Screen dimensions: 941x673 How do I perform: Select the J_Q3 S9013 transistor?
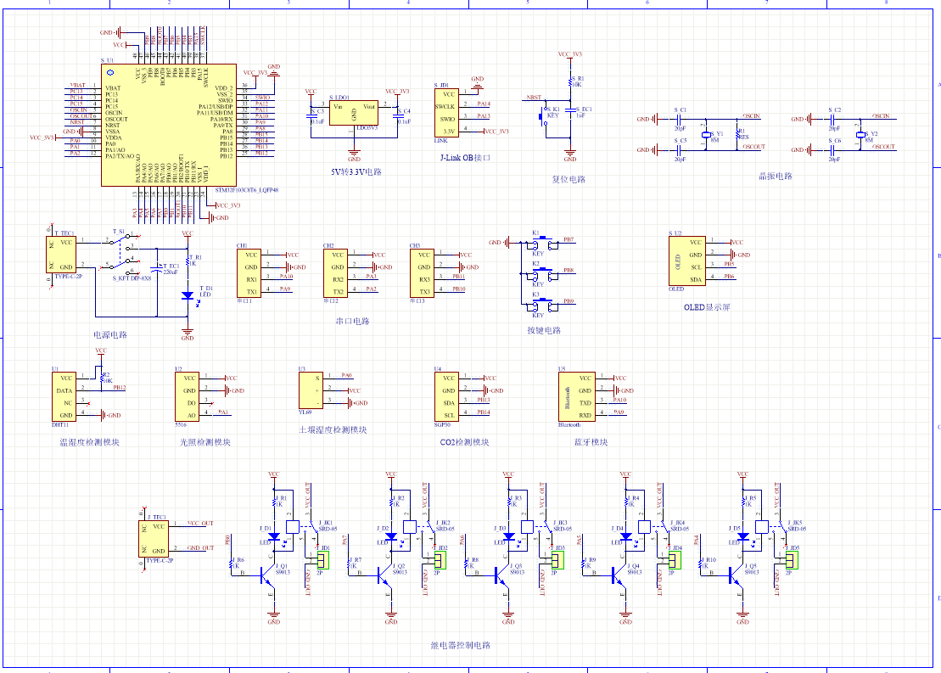pos(502,578)
